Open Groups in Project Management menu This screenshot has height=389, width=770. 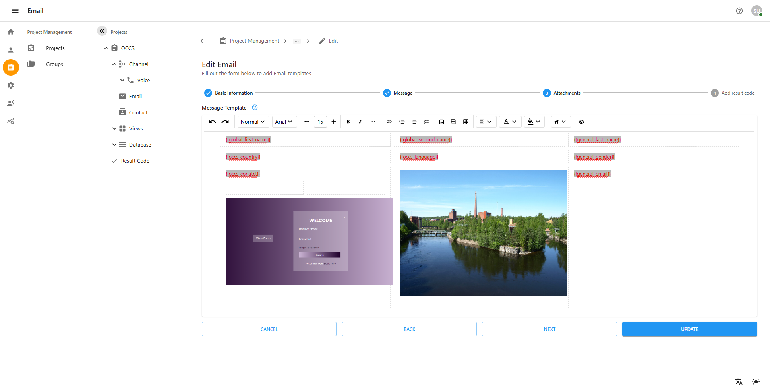(x=54, y=64)
